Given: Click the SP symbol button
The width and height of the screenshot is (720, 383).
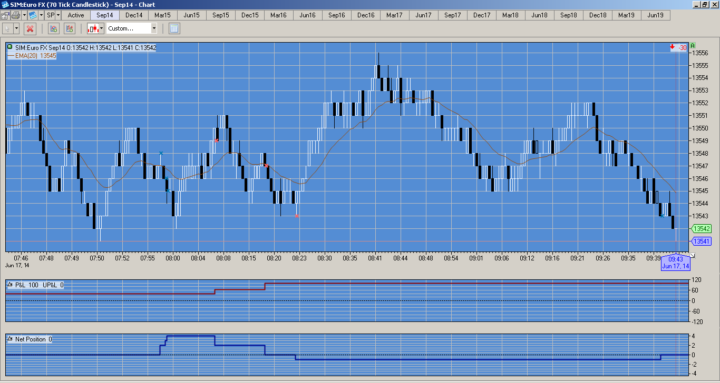Looking at the screenshot, I should click(51, 15).
